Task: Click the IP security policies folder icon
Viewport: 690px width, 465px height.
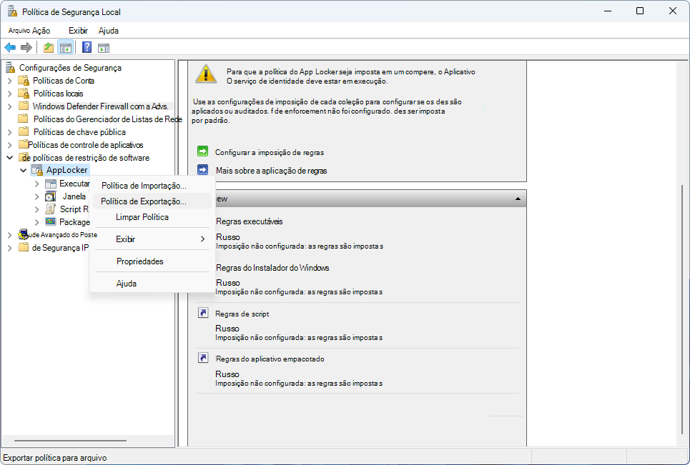Action: click(x=24, y=247)
